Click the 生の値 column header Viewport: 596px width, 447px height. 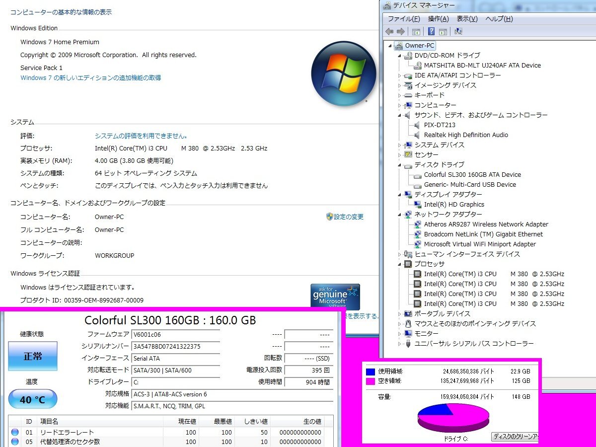[x=298, y=422]
